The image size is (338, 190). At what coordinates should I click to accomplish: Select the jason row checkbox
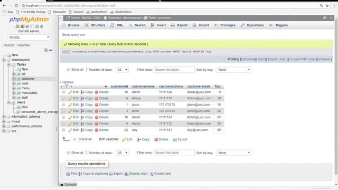[x=63, y=104]
